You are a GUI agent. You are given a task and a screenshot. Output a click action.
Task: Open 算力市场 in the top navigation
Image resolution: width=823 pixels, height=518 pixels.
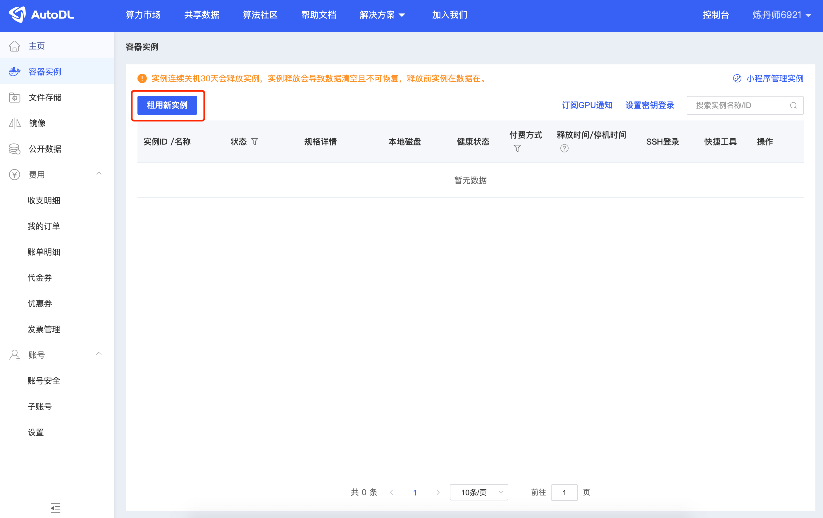click(143, 15)
